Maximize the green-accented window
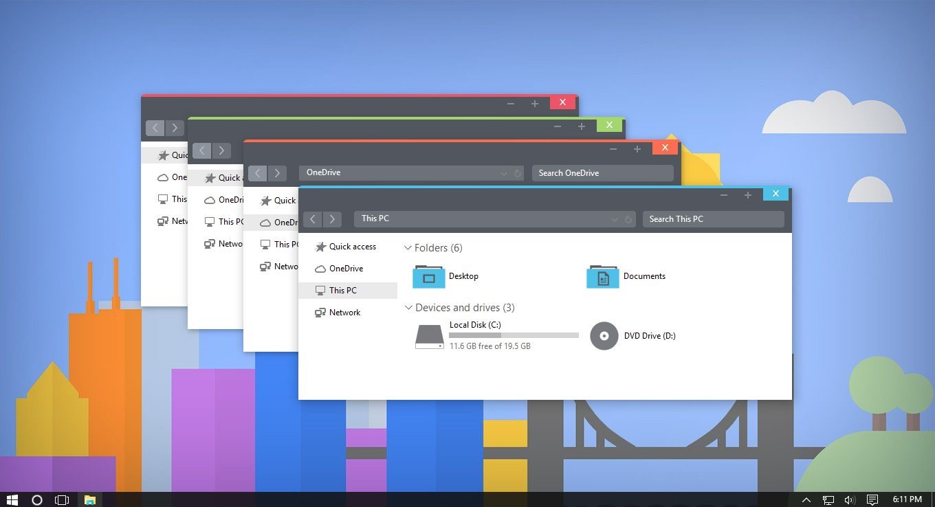The height and width of the screenshot is (507, 935). pyautogui.click(x=582, y=126)
